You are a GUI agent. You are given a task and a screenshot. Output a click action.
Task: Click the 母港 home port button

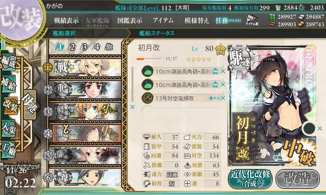pyautogui.click(x=30, y=104)
